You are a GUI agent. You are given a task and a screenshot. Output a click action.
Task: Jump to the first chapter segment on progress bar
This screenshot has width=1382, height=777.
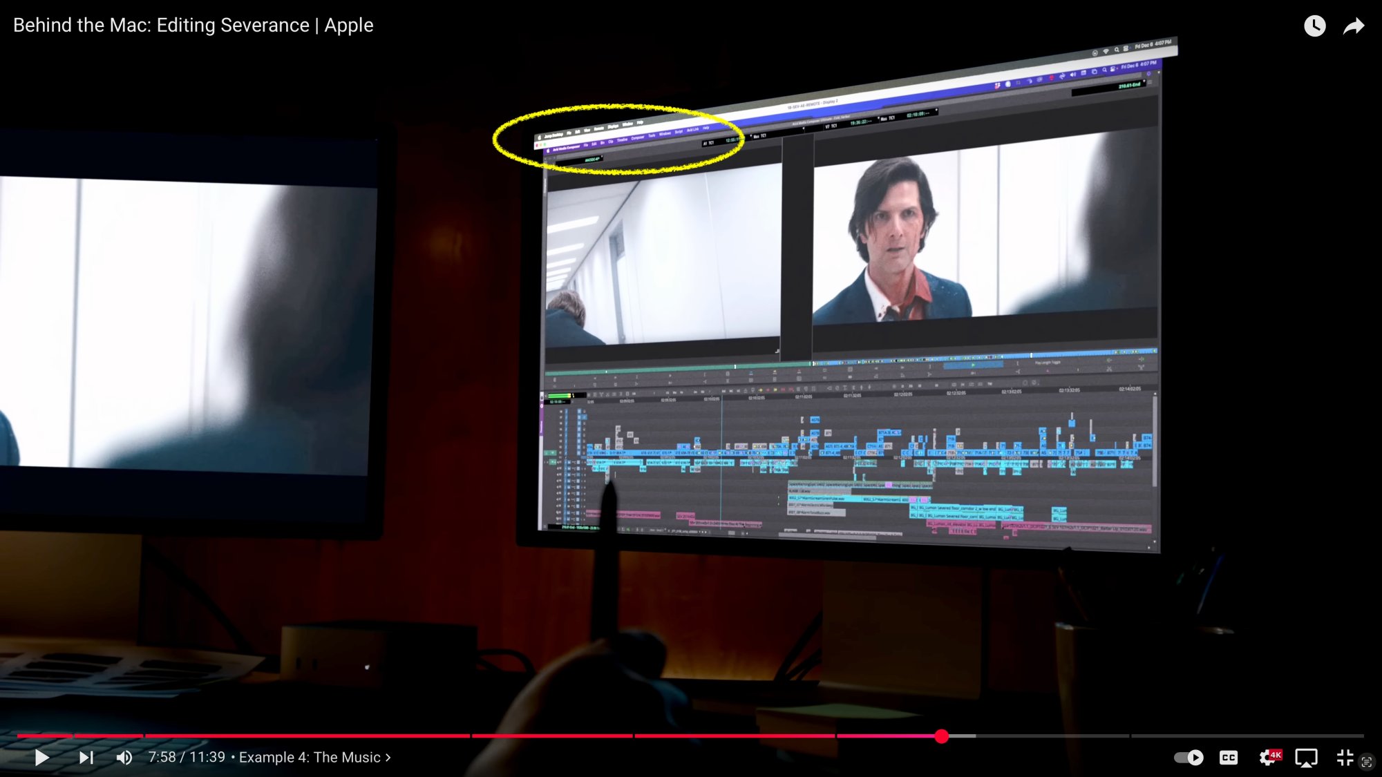click(44, 736)
